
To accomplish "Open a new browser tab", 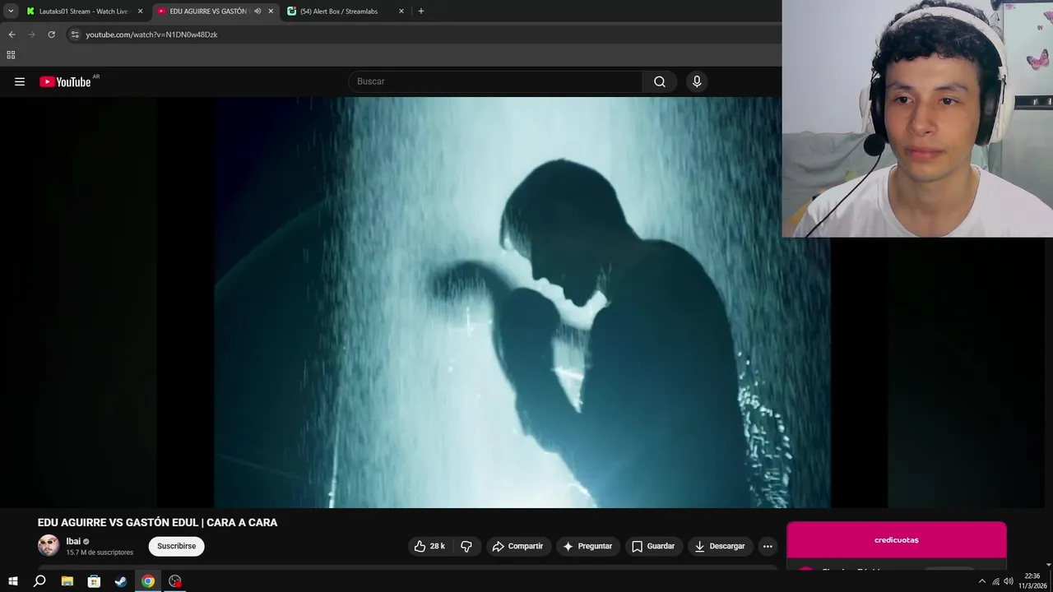I will click(x=421, y=12).
